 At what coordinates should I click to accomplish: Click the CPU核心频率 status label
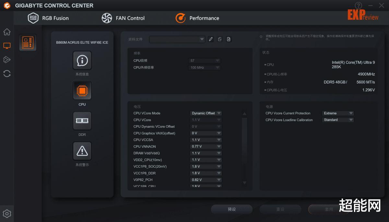pos(277,74)
